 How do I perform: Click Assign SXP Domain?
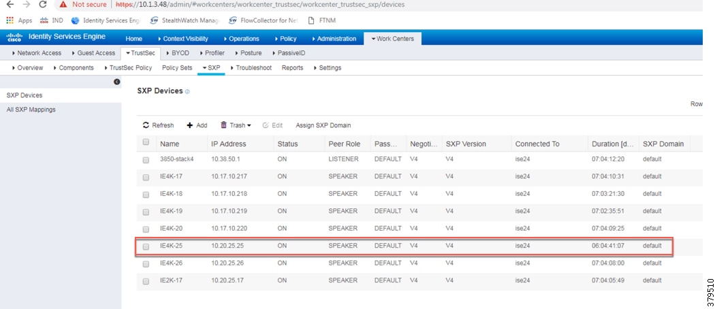point(323,125)
